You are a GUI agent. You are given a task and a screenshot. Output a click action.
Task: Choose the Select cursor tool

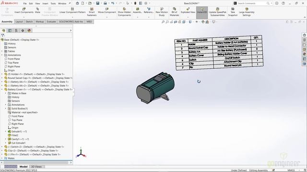pos(128,3)
